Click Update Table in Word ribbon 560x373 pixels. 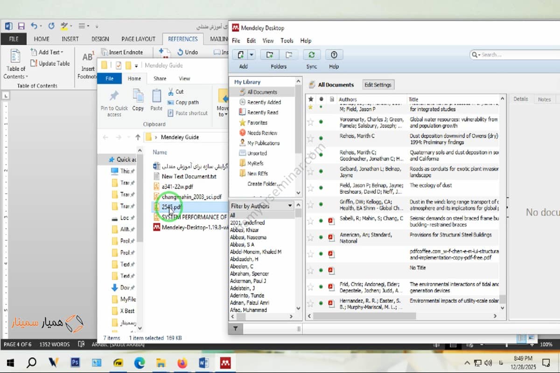point(50,63)
